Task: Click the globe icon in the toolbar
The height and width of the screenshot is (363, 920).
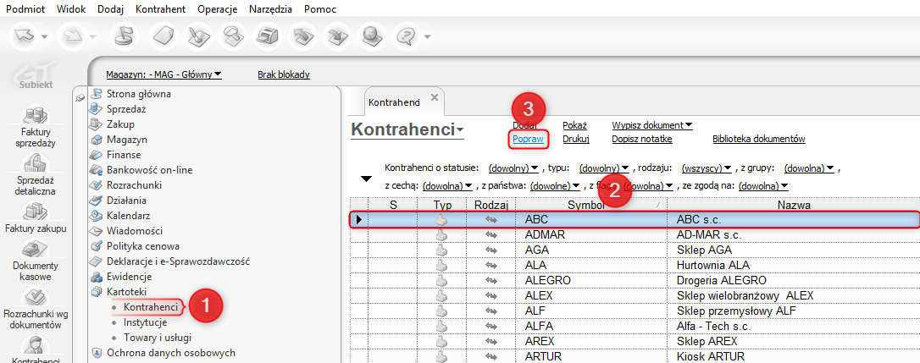Action: tap(372, 37)
